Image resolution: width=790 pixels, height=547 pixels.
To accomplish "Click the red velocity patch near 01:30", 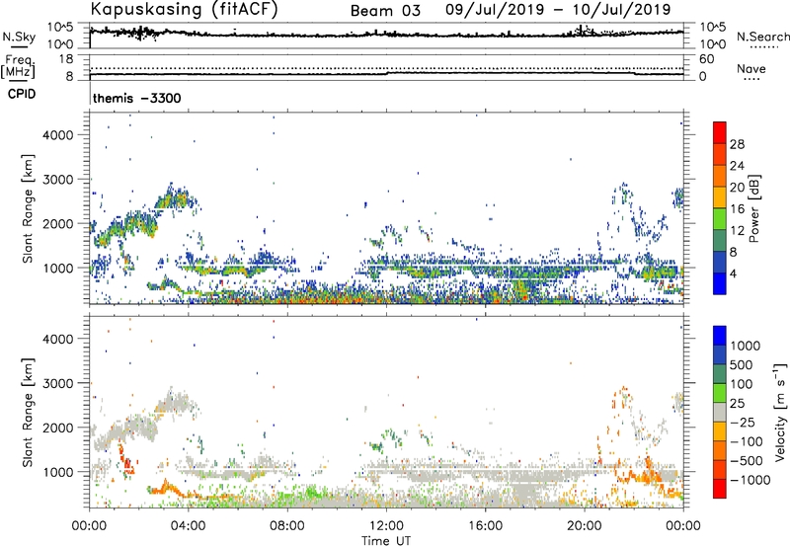I will point(127,462).
